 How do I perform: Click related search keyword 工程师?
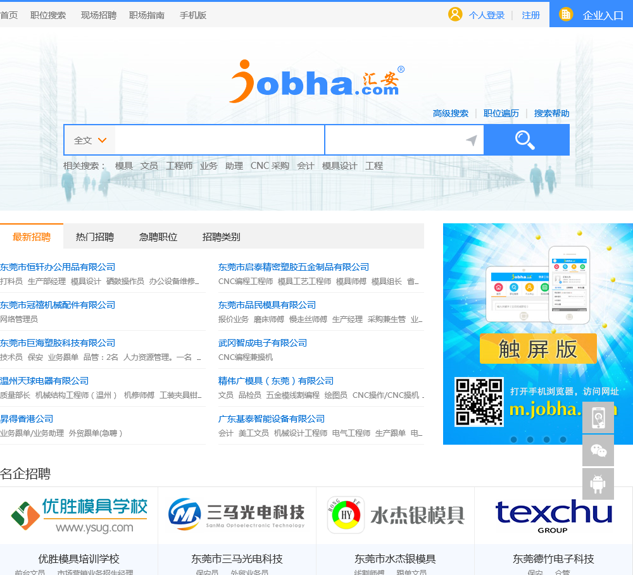tap(179, 166)
